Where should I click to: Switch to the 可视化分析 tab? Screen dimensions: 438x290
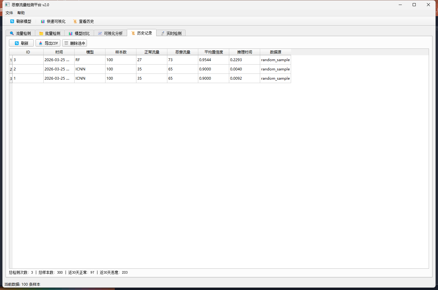click(x=110, y=33)
